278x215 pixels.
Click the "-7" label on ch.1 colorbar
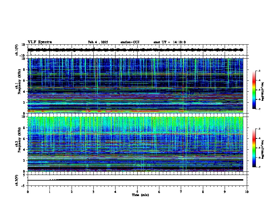point(259,109)
